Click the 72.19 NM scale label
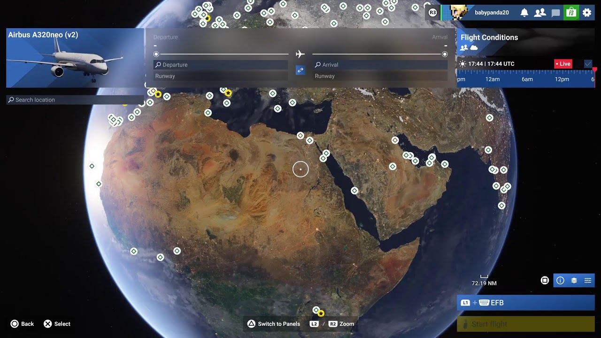The height and width of the screenshot is (338, 601). click(484, 284)
